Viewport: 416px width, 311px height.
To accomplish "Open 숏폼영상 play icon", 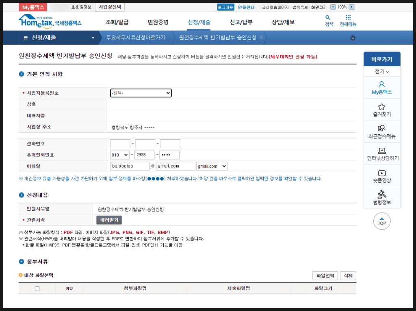I will (381, 173).
